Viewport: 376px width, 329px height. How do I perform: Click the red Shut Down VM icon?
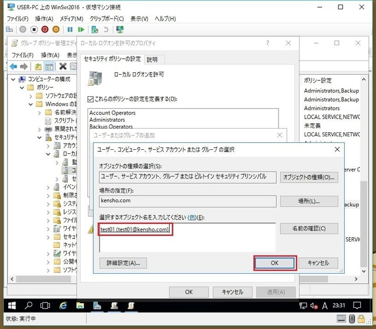click(45, 29)
